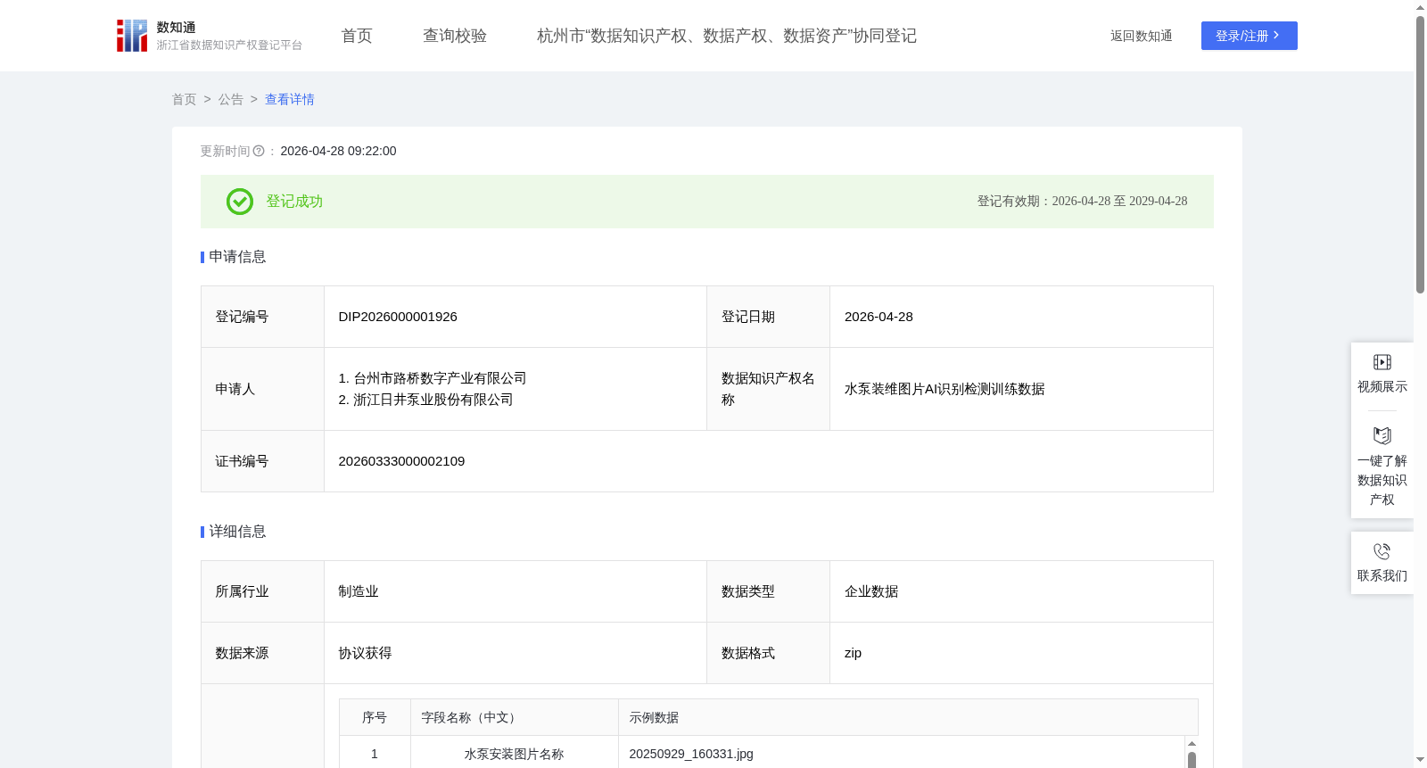Viewport: 1427px width, 768px height.
Task: Click the 数据类型 value 企业数据
Action: 871,591
